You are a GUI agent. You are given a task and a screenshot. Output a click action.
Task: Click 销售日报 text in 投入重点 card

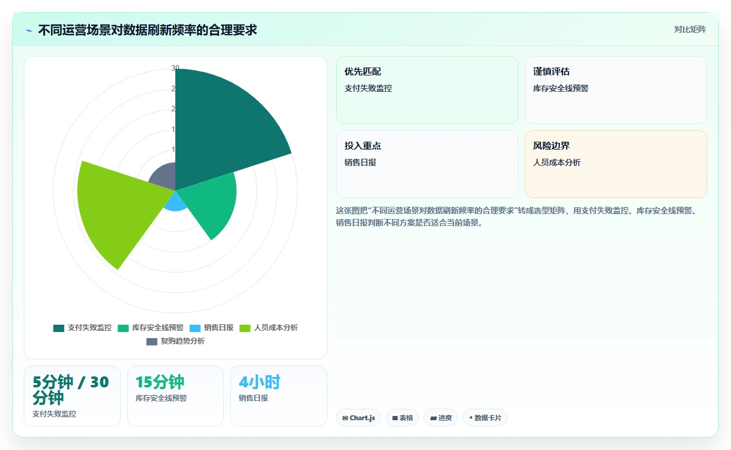[360, 162]
